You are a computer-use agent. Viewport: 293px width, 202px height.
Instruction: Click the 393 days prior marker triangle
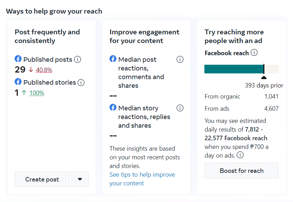pos(264,78)
